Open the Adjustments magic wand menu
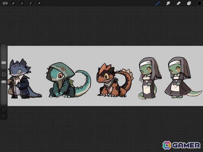 (22, 3)
